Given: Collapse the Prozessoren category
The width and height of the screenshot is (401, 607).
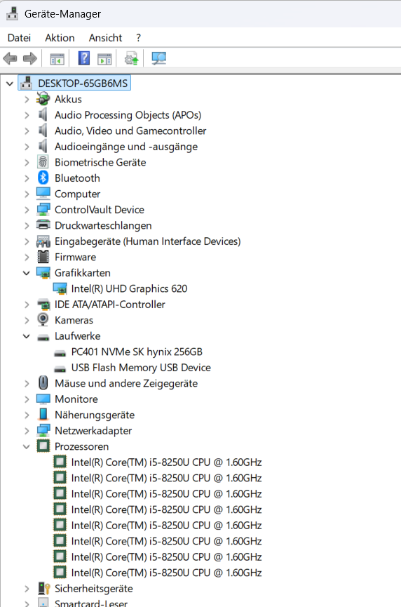Looking at the screenshot, I should pos(27,446).
